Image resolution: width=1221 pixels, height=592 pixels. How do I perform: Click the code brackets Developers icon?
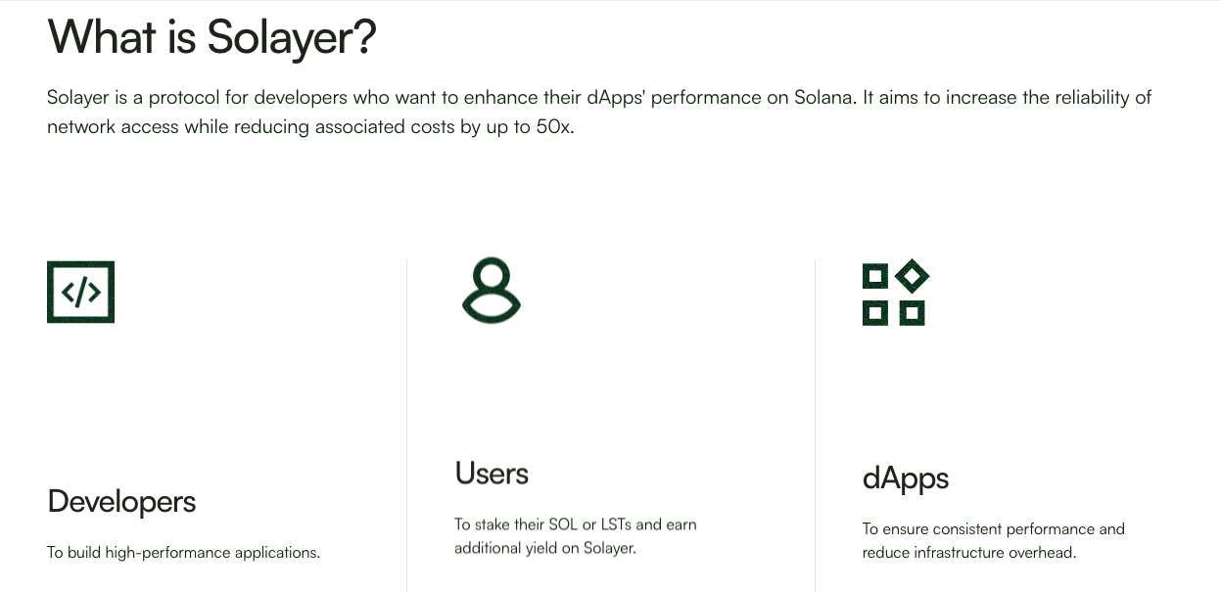[x=80, y=292]
